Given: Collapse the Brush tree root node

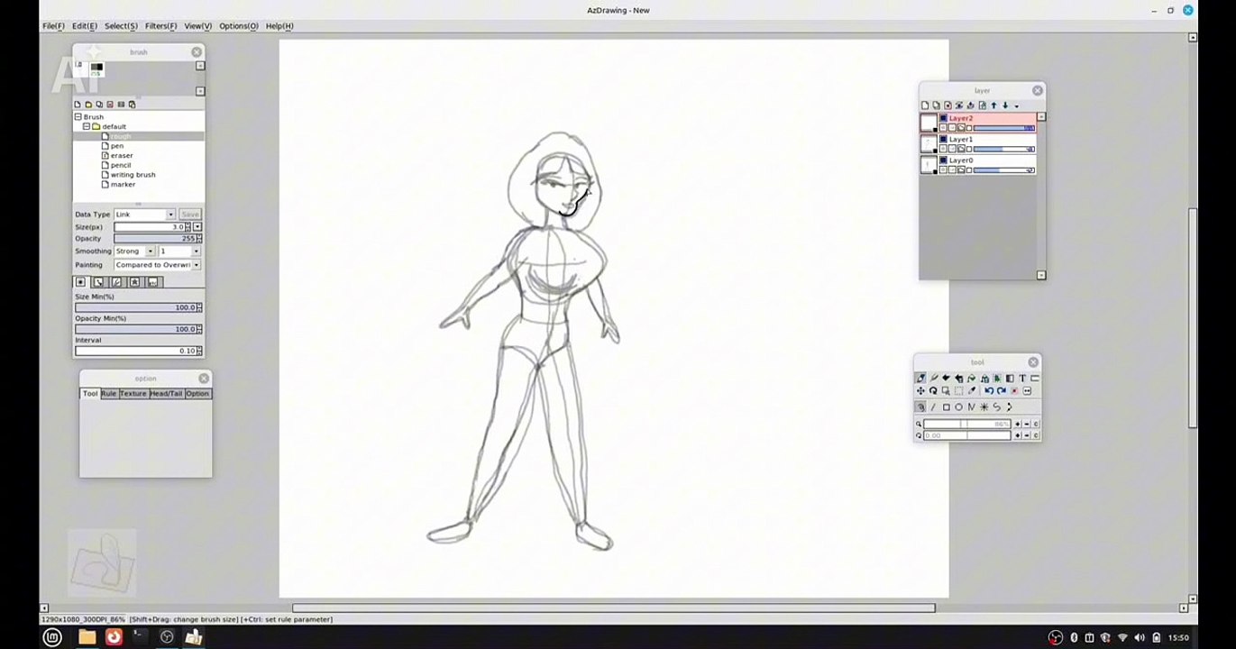Looking at the screenshot, I should (78, 117).
